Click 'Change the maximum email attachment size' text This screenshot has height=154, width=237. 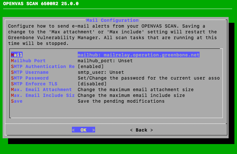[x=135, y=90]
